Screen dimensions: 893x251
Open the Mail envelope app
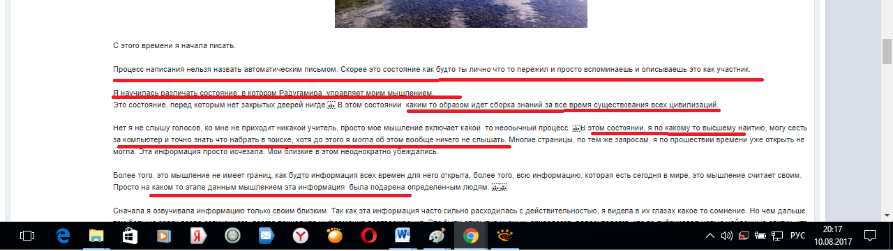click(266, 236)
